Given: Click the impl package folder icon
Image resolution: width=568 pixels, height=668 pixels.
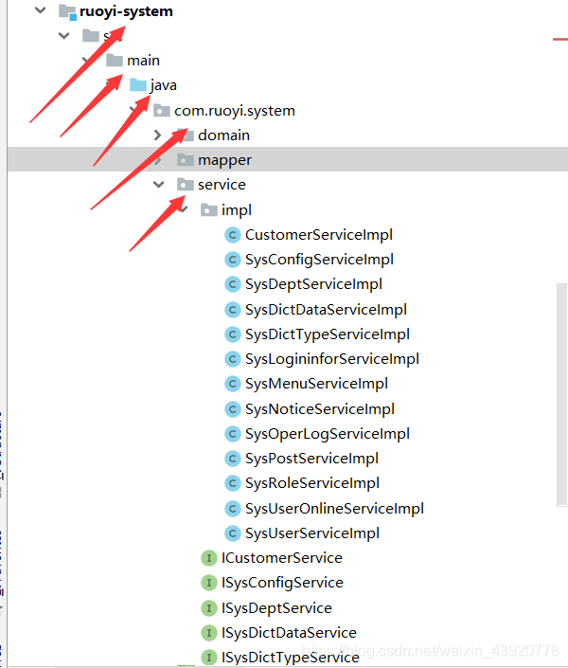Looking at the screenshot, I should [x=209, y=209].
